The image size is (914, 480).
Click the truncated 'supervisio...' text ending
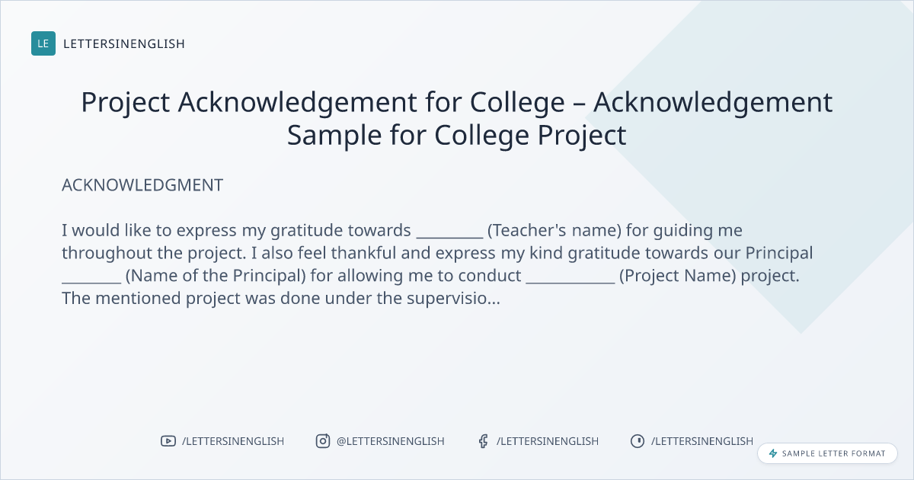point(464,299)
